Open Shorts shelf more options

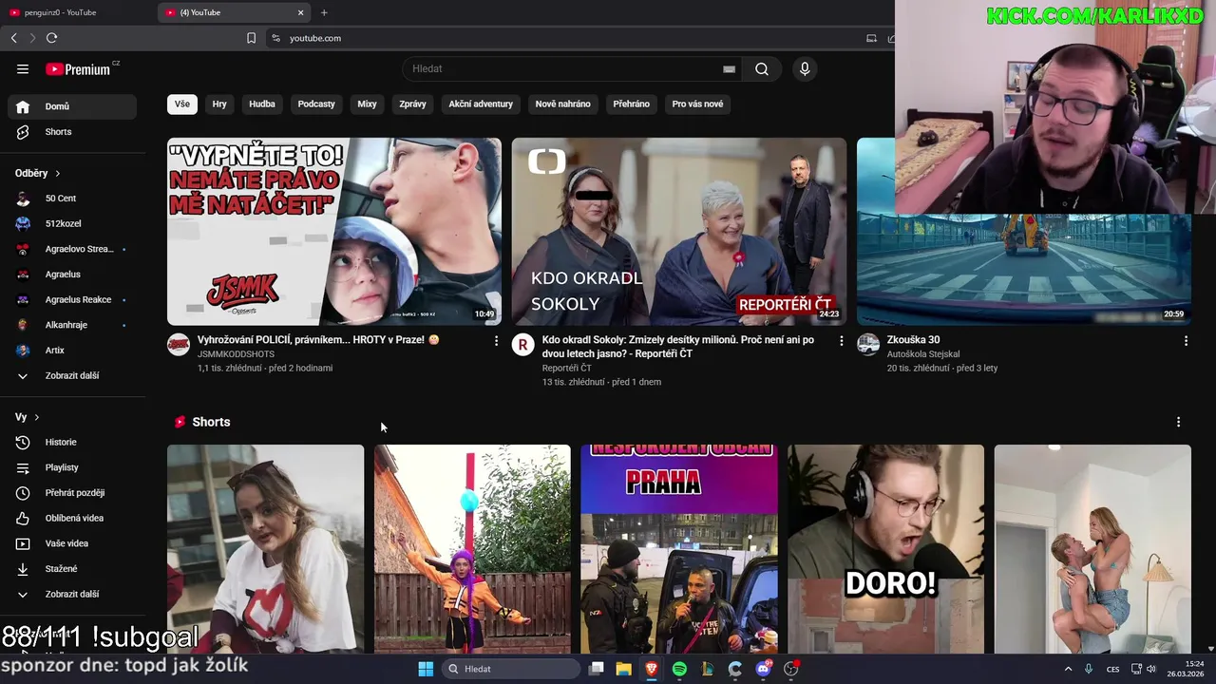pos(1178,422)
